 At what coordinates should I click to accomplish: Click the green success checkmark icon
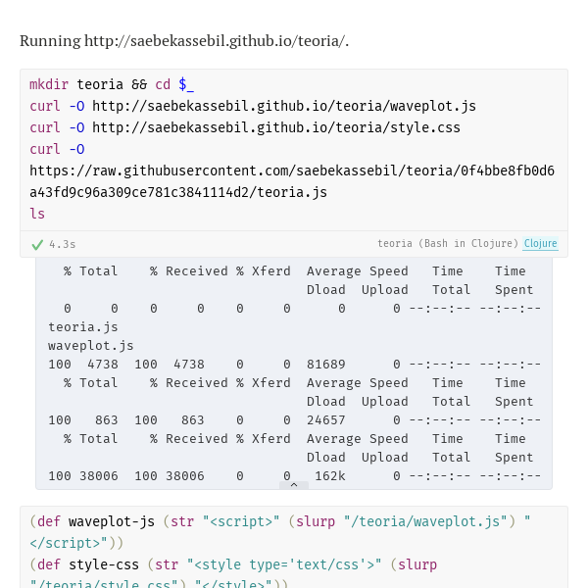pyautogui.click(x=37, y=245)
